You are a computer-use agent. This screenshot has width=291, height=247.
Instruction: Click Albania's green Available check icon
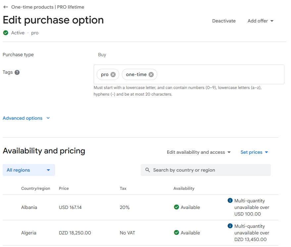coord(176,207)
